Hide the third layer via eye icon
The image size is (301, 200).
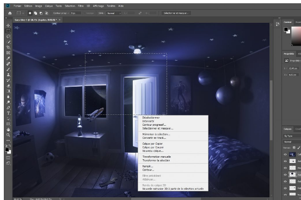tap(285, 168)
